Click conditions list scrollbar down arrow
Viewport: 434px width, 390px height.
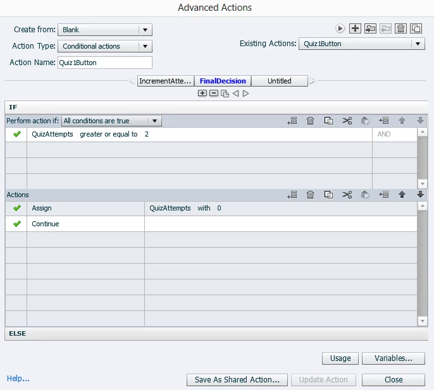pyautogui.click(x=423, y=184)
